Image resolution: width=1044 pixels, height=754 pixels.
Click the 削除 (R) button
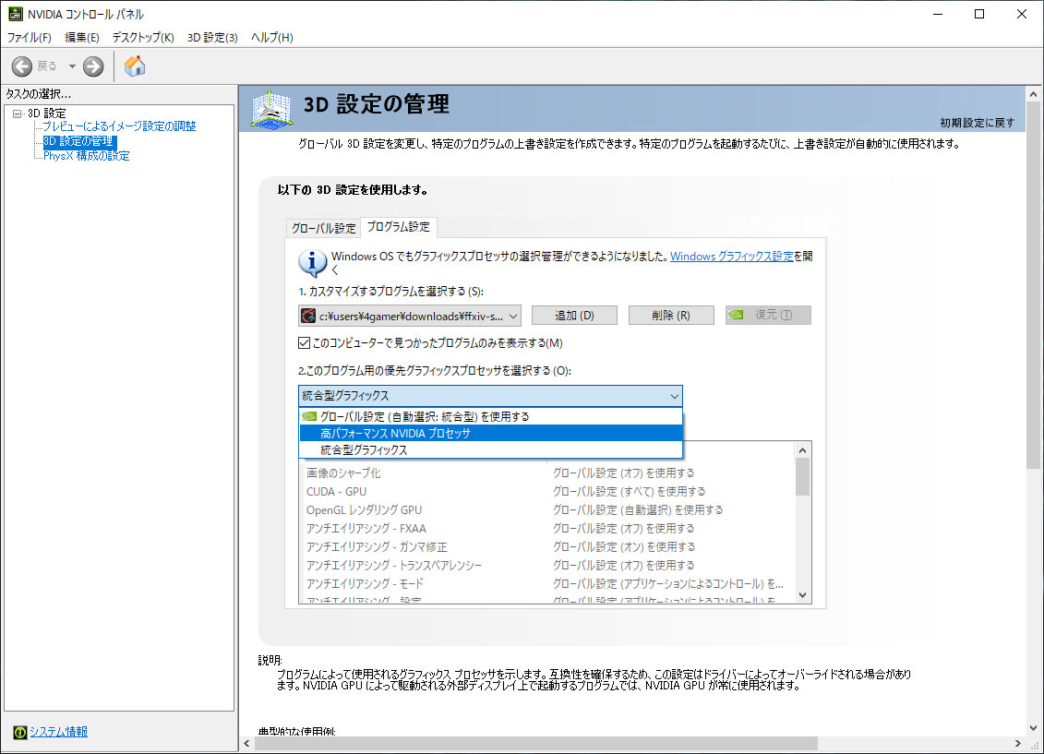[671, 316]
